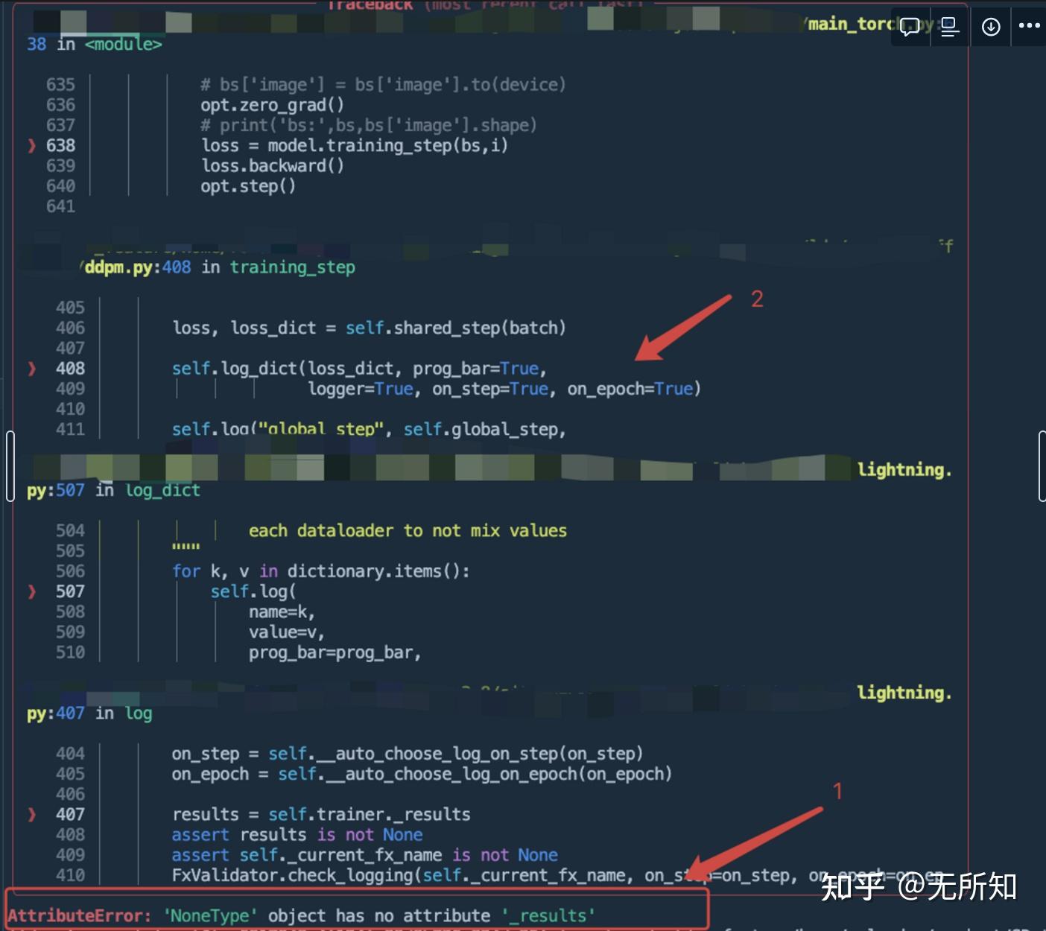Screen dimensions: 1046x931
Task: Click the 'prog_bar=prog_bar,' argument line
Action: click(x=335, y=652)
